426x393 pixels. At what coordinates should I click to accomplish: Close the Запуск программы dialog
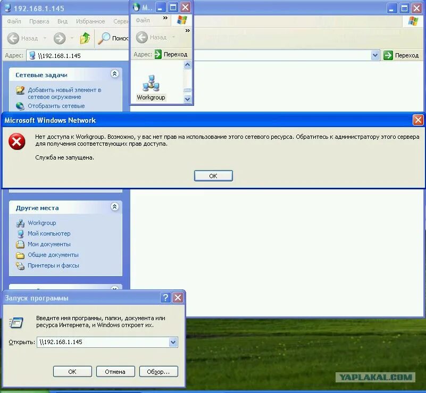178,298
